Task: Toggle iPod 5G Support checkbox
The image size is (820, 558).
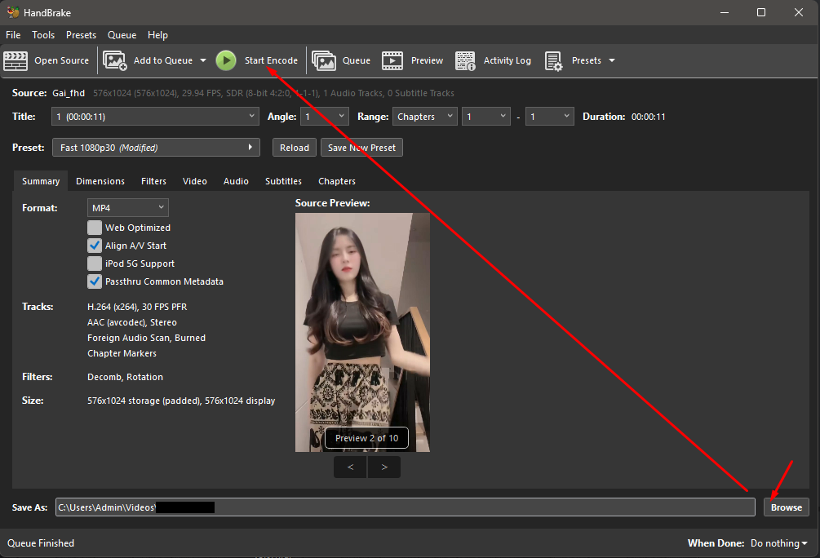Action: 95,263
